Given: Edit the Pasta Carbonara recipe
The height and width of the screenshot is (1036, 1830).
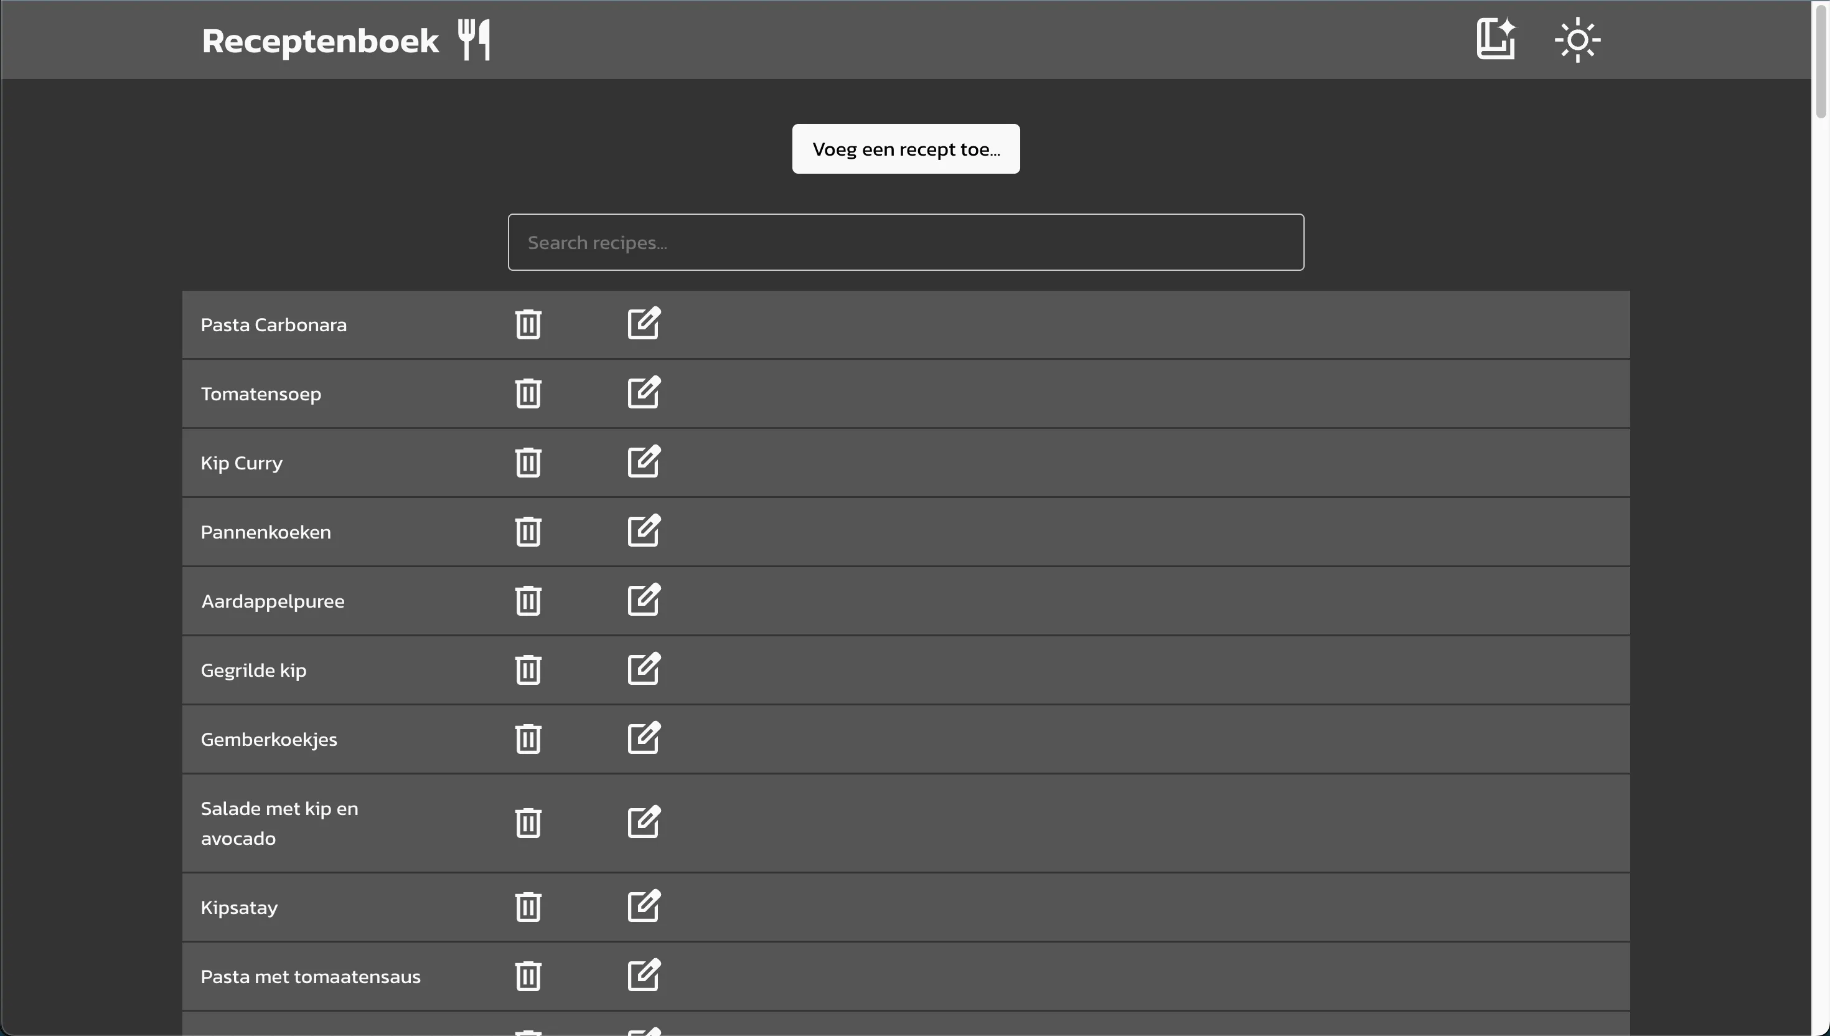Looking at the screenshot, I should [x=644, y=324].
